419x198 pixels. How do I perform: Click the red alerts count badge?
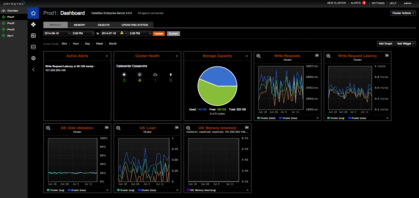[364, 3]
